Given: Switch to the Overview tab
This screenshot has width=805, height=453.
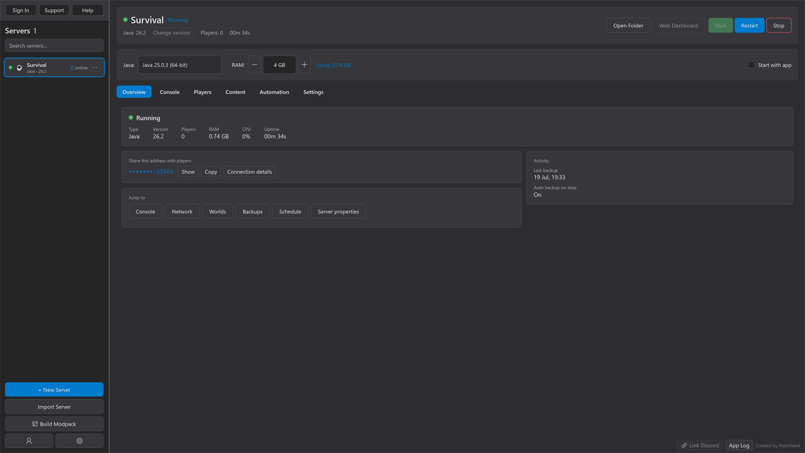Looking at the screenshot, I should (x=134, y=92).
